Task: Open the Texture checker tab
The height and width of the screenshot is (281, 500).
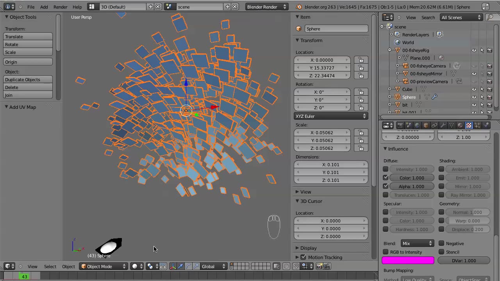Action: tap(469, 125)
